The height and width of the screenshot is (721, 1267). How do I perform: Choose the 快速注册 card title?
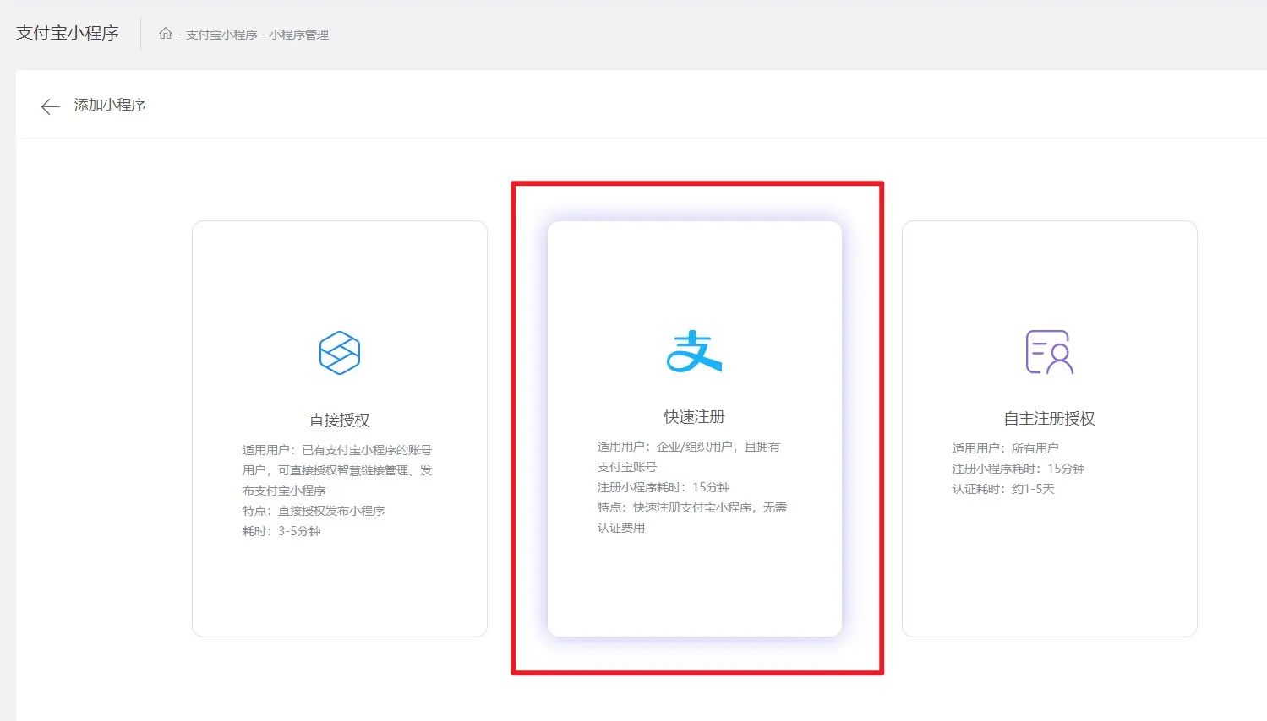click(694, 417)
